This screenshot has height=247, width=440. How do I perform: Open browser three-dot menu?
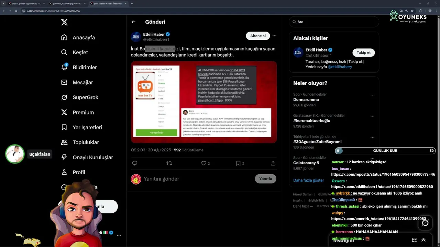pyautogui.click(x=436, y=11)
